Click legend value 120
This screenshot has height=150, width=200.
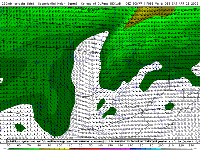80,145
